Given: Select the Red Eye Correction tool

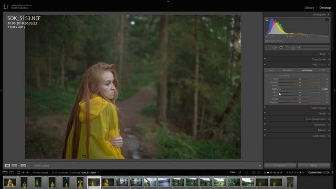Looking at the screenshot, I should (x=281, y=48).
